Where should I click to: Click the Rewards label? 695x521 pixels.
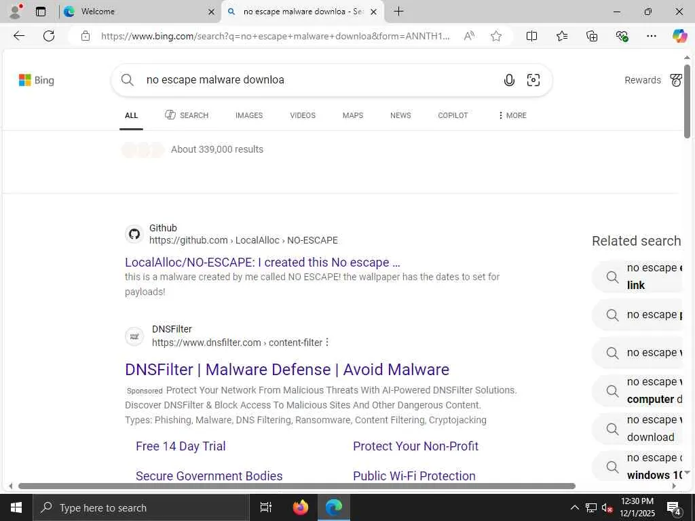click(643, 80)
